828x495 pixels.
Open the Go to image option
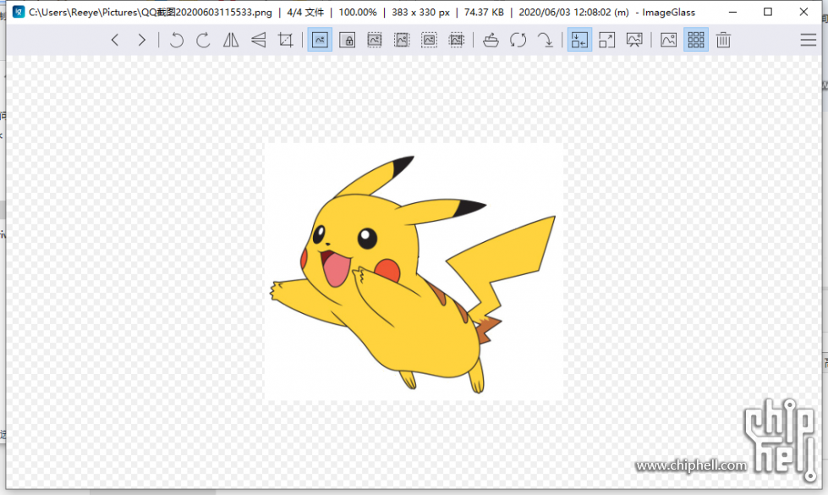pos(545,40)
